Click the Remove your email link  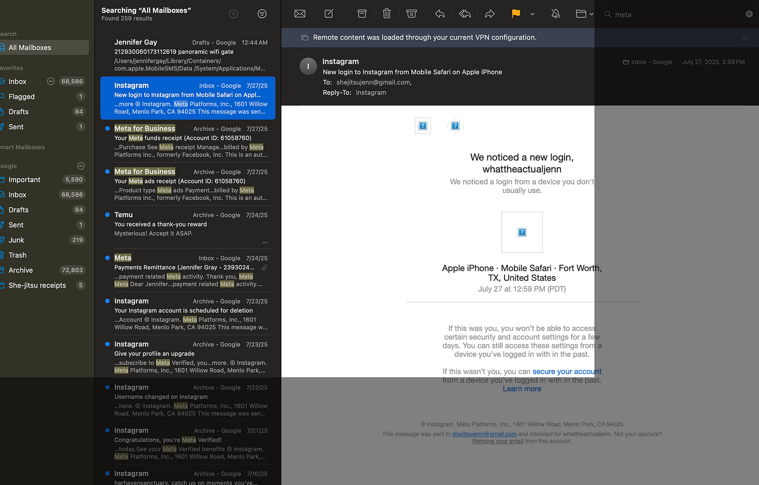498,441
